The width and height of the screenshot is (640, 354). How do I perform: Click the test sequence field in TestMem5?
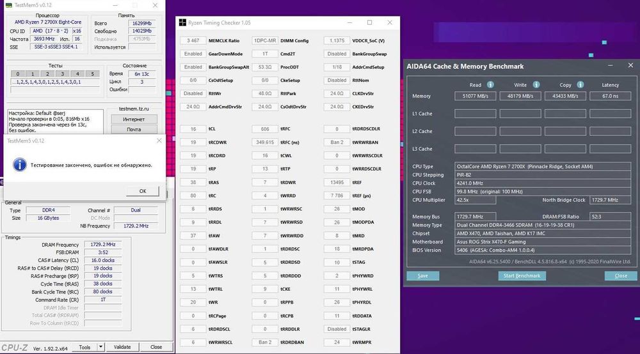point(55,82)
